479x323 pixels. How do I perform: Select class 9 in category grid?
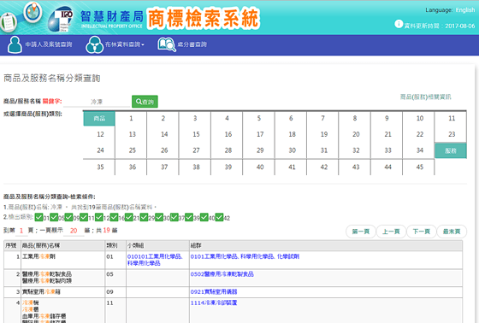387,119
